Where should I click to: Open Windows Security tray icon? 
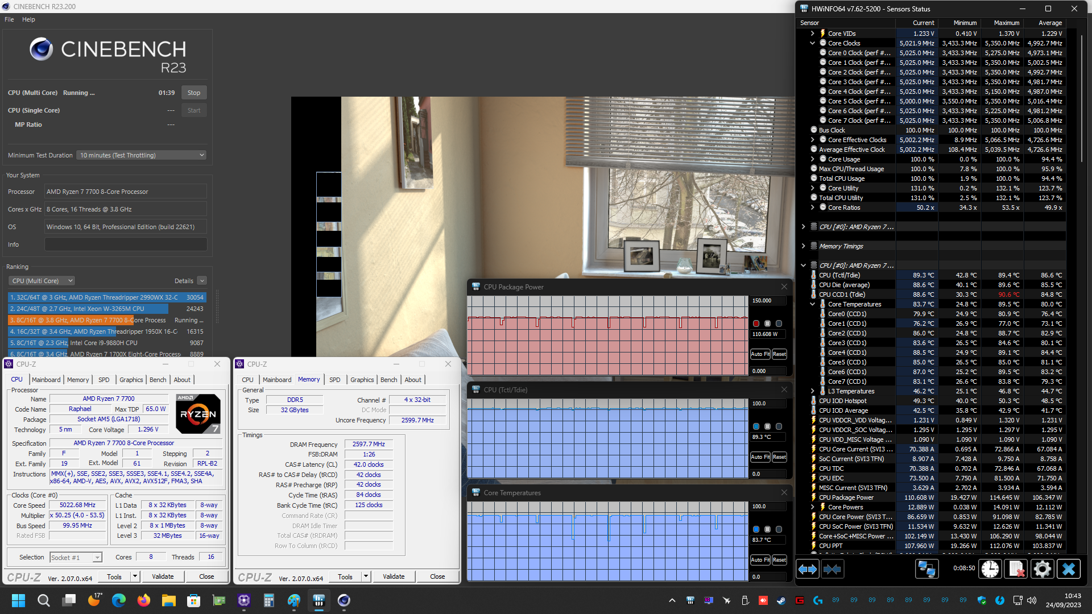(x=982, y=600)
